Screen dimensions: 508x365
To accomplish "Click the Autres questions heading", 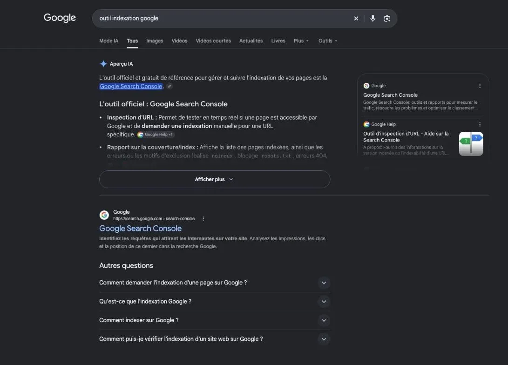I will coord(126,265).
